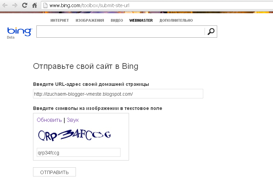The image size is (273, 189).
Task: Click the captcha image
Action: (x=74, y=135)
